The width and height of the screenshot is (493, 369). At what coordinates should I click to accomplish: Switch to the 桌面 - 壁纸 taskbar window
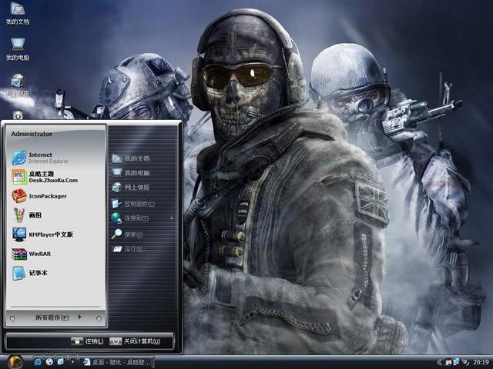[116, 362]
